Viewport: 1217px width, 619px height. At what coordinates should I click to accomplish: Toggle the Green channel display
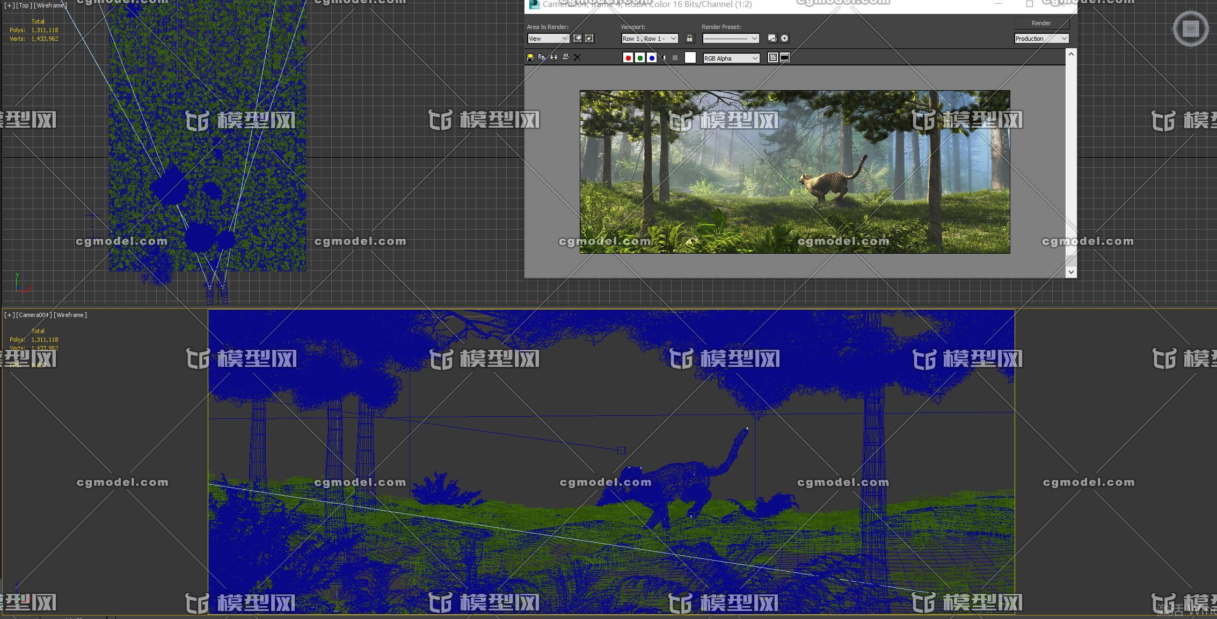[x=640, y=58]
